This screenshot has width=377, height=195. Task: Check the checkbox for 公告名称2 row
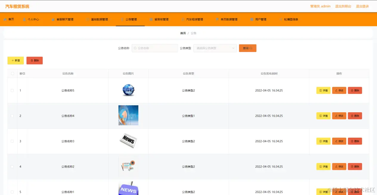point(12,166)
